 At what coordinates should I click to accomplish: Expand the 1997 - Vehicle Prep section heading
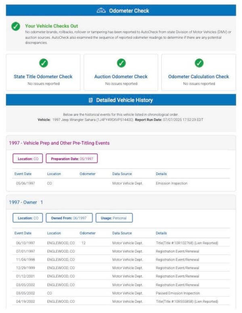pyautogui.click(x=59, y=143)
